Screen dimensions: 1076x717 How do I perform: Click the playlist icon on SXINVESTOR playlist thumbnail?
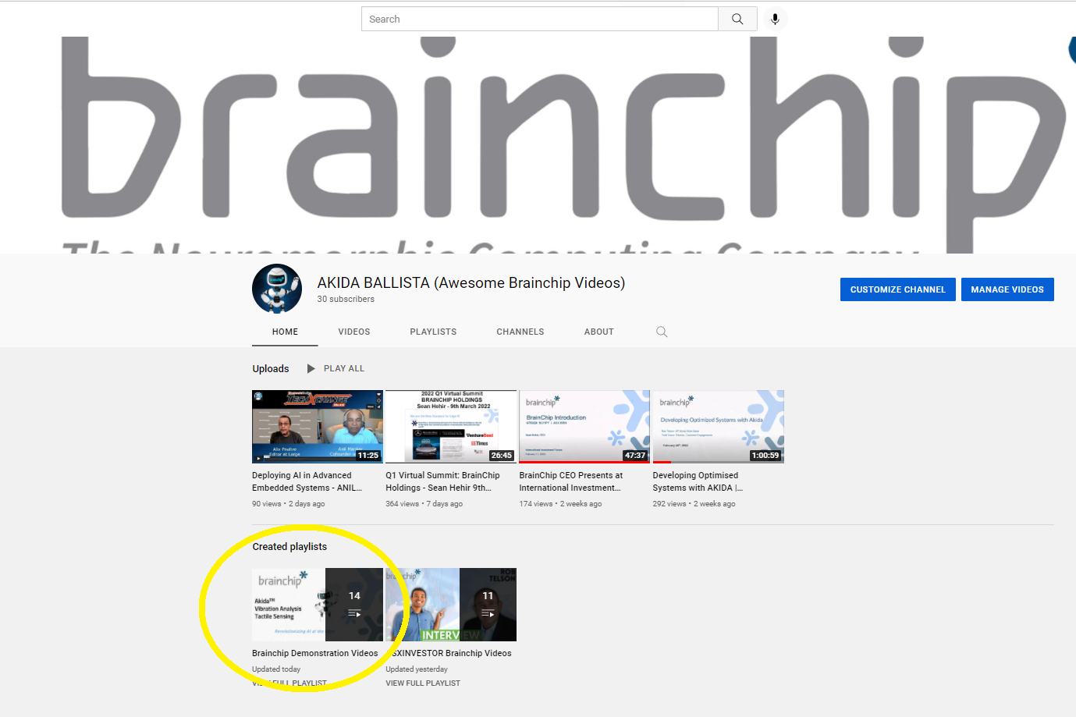click(x=488, y=613)
